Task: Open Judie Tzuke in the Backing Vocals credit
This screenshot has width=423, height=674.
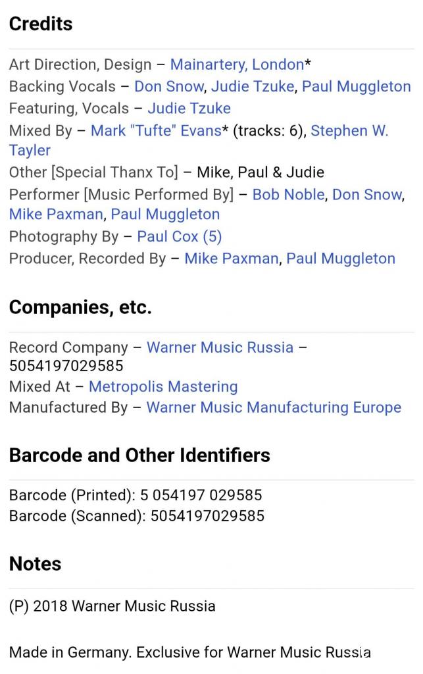Action: (x=253, y=86)
